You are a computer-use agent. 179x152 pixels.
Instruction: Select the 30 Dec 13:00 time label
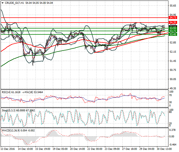click(x=164, y=149)
